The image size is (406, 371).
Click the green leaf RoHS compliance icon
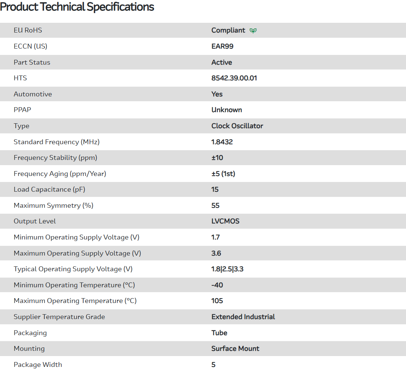click(253, 31)
